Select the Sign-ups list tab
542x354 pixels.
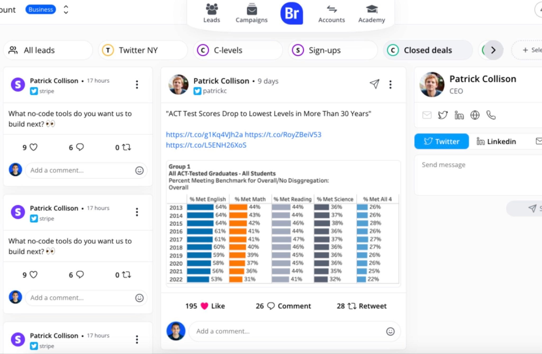point(333,50)
